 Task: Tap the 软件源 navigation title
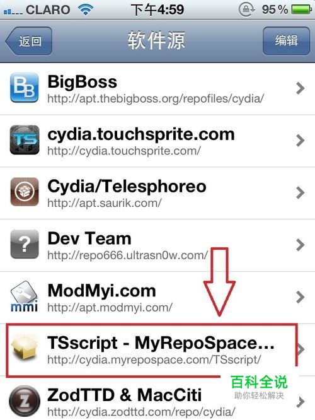(x=156, y=41)
